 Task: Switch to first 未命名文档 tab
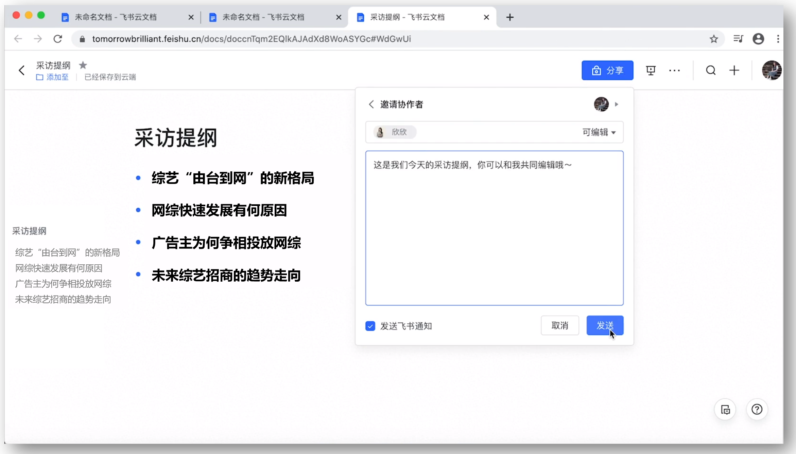[x=116, y=17]
